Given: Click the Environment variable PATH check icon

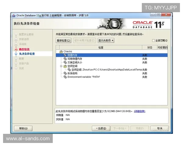Looking at the screenshot, I should coord(65,77).
